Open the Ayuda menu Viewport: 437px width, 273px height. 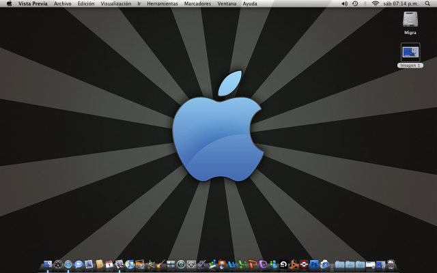(x=250, y=3)
